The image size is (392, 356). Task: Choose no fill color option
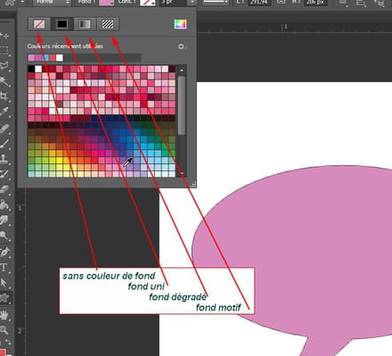pos(39,24)
